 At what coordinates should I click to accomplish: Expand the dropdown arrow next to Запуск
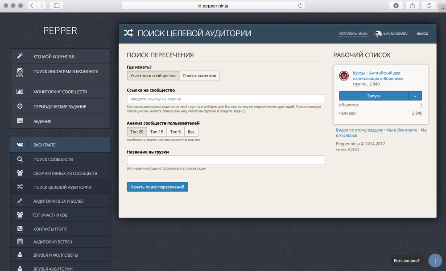coord(415,96)
